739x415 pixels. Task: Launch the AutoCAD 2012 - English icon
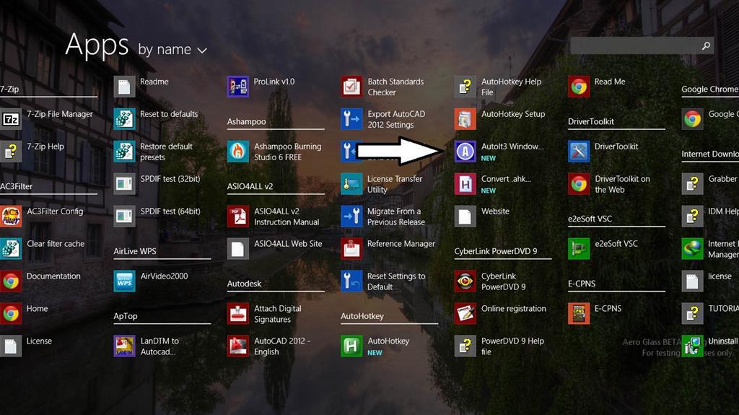[238, 346]
